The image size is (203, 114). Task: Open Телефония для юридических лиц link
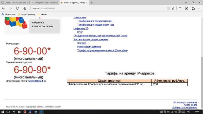96,25
